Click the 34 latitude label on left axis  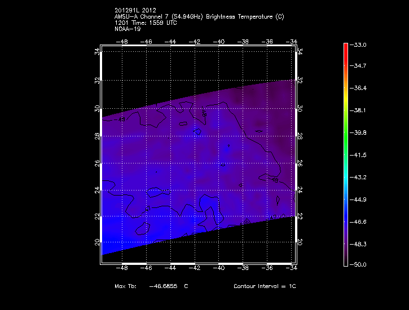[97, 51]
